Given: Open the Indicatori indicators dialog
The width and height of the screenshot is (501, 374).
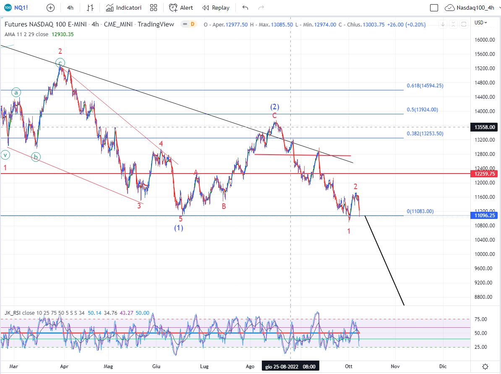Looking at the screenshot, I should pos(124,8).
